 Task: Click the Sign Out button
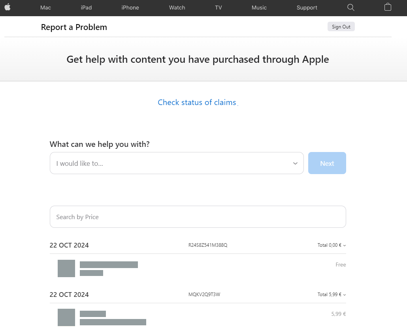coord(341,27)
